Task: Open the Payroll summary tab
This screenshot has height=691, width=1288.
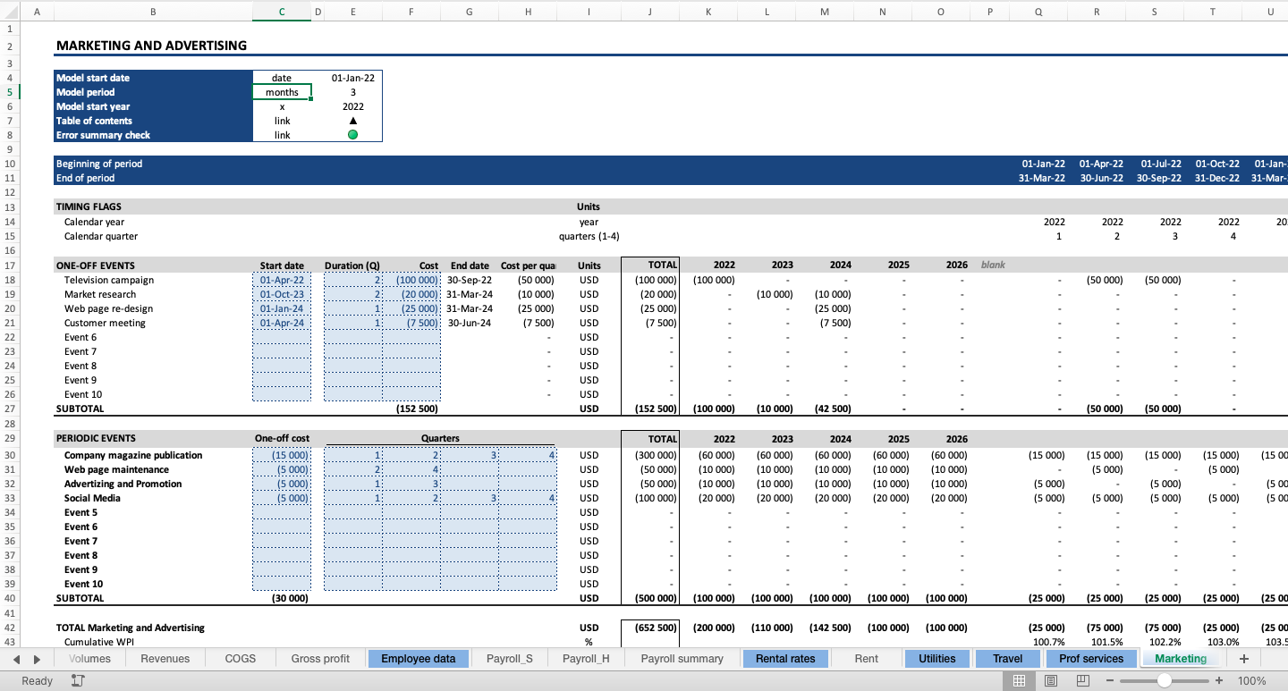Action: coord(682,659)
